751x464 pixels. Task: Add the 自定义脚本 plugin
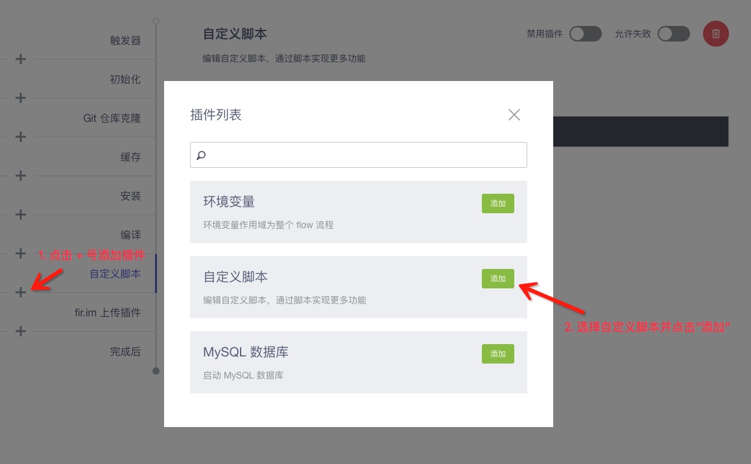[x=497, y=279]
